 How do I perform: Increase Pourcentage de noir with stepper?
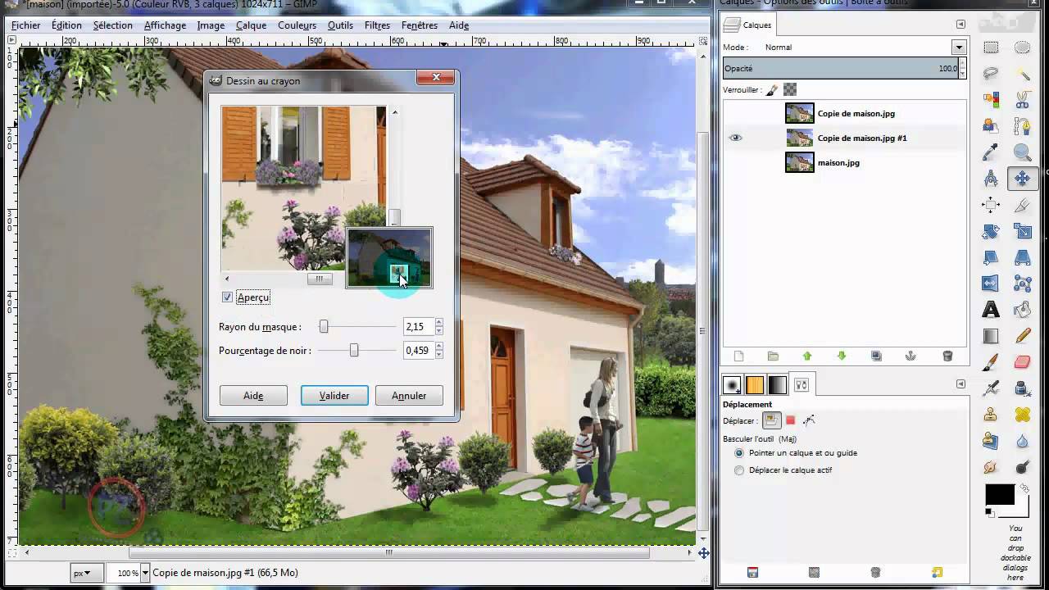439,347
